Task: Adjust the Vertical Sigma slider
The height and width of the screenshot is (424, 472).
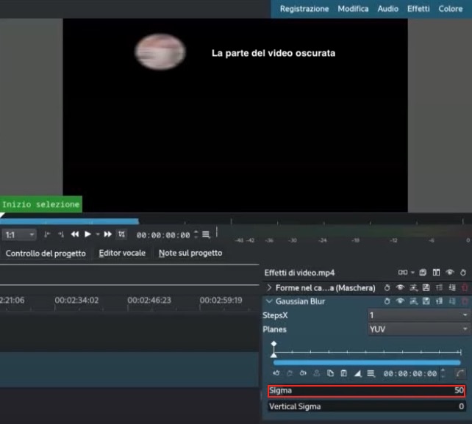Action: pos(367,406)
